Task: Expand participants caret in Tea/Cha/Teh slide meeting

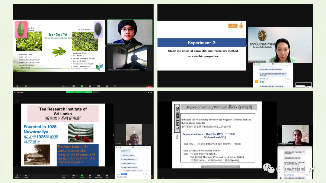Action: [x=68, y=86]
